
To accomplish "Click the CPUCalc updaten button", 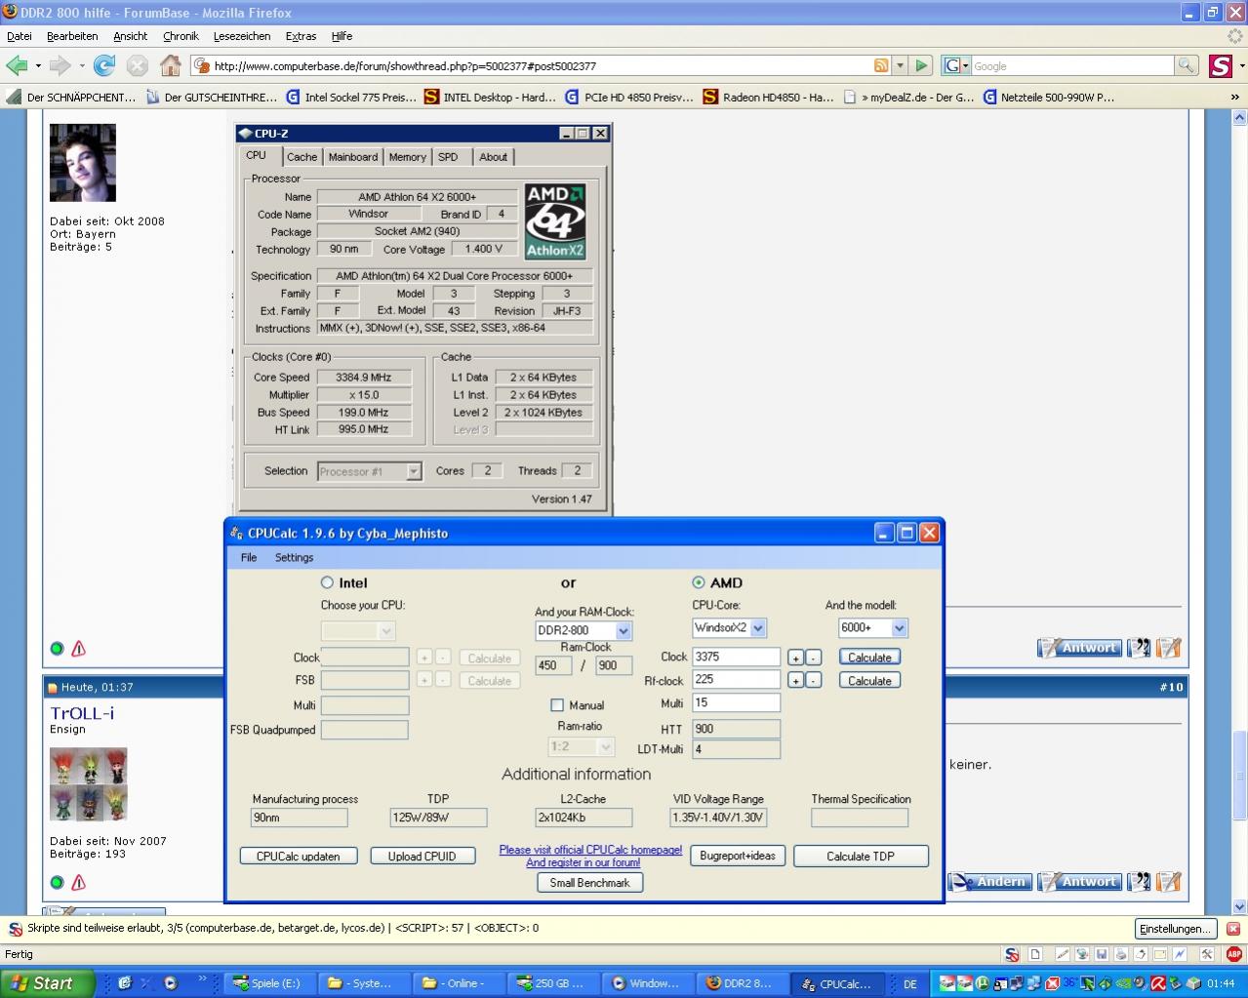I will pos(299,857).
